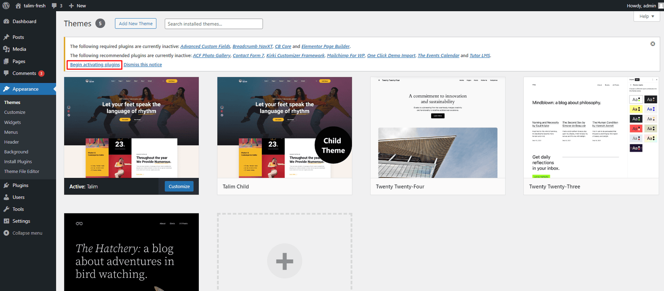Focus the Search installed themes field
The image size is (664, 291).
(213, 24)
